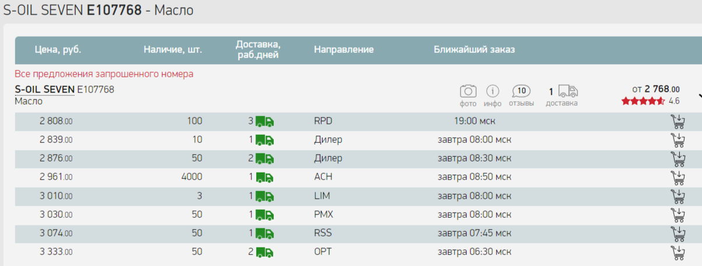702x266 pixels.
Task: Add the PMX offer to cart
Action: 678,215
